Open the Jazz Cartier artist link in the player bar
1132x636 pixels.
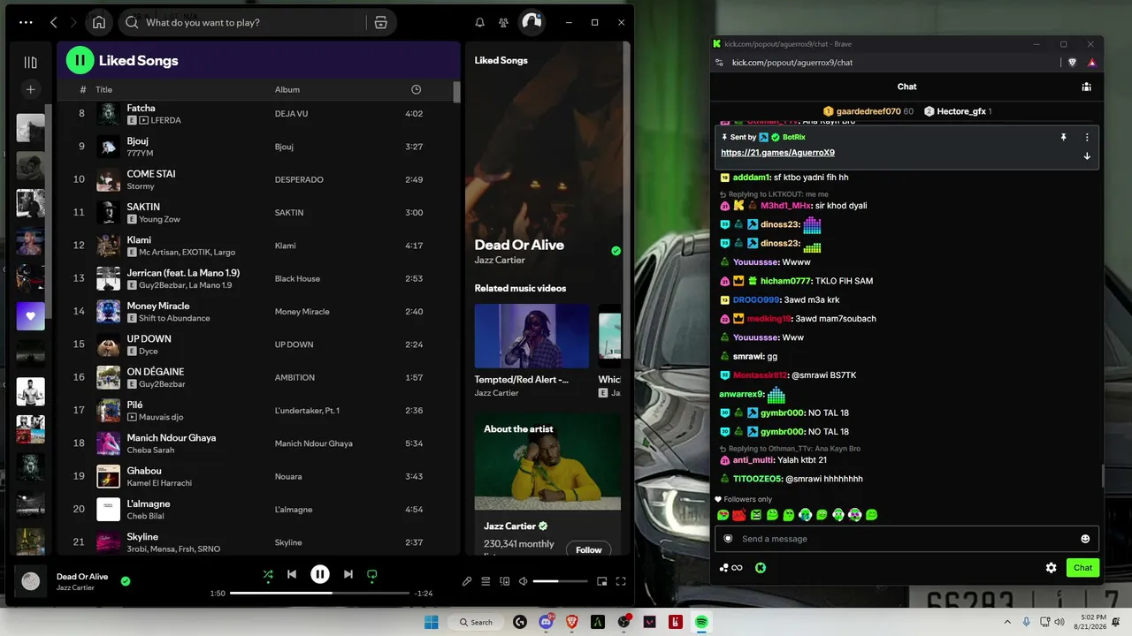(x=75, y=587)
